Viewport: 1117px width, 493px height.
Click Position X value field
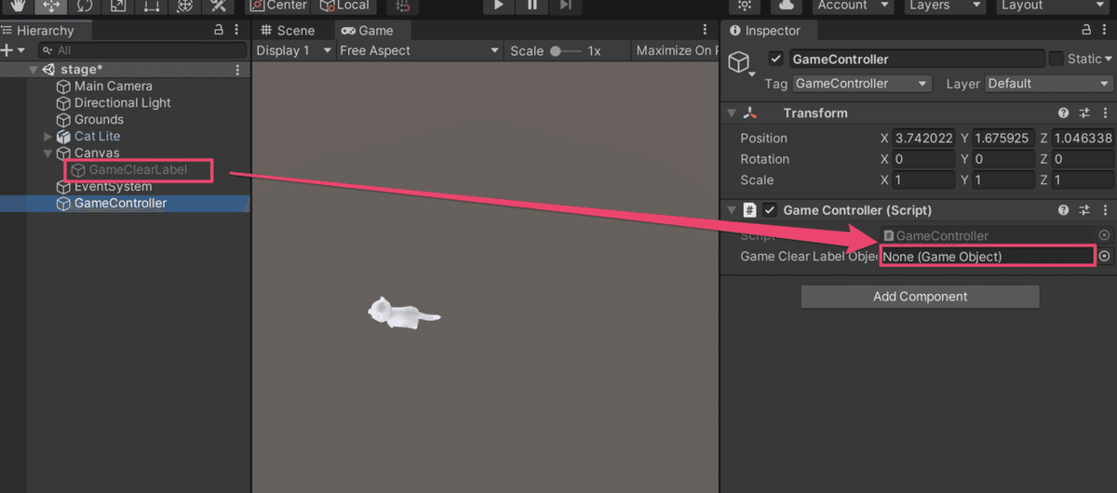coord(923,138)
